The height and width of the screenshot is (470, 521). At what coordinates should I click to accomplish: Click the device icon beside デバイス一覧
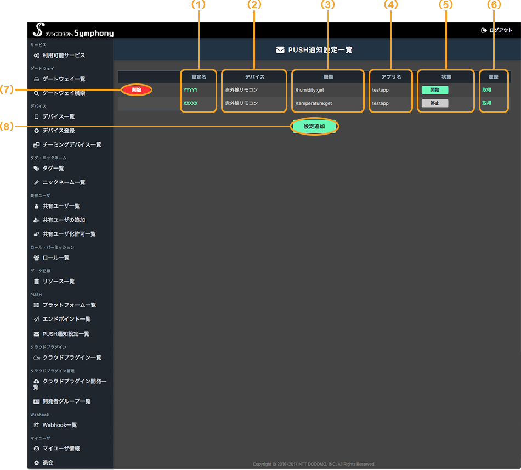(37, 117)
